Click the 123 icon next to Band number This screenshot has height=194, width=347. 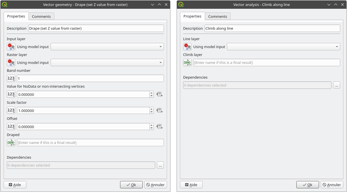click(11, 78)
